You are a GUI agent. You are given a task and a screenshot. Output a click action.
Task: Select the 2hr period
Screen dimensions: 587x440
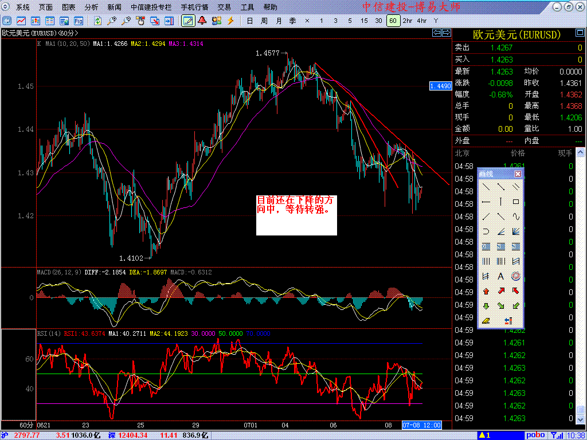[408, 21]
